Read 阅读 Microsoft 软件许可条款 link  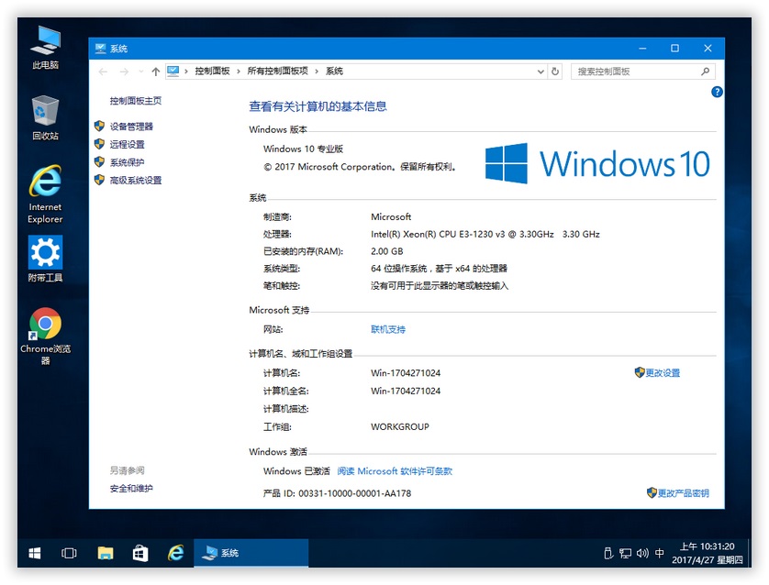point(395,471)
